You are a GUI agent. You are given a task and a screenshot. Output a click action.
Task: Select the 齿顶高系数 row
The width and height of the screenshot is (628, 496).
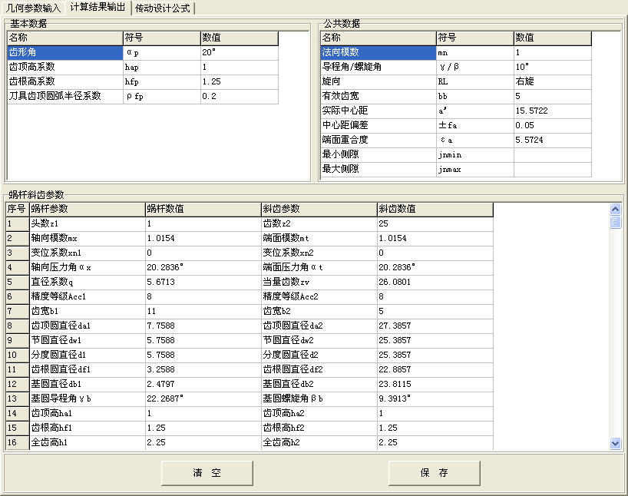point(143,68)
